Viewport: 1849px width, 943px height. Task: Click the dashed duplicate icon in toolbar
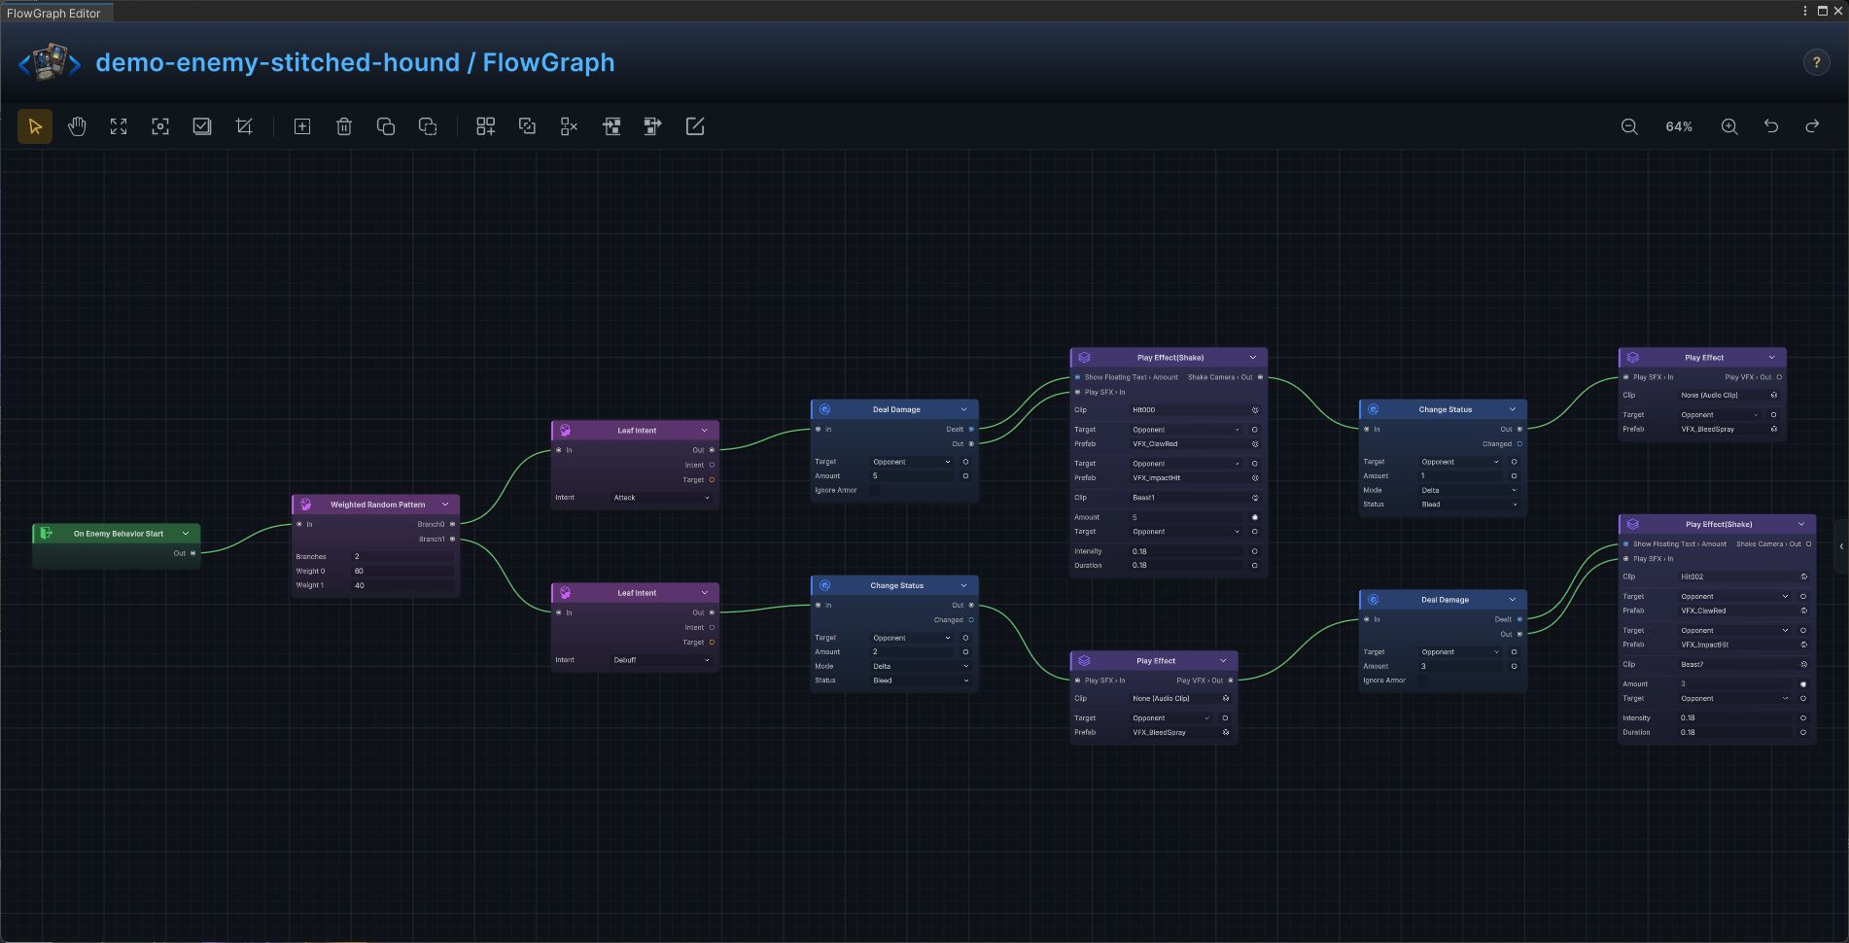[x=428, y=126]
